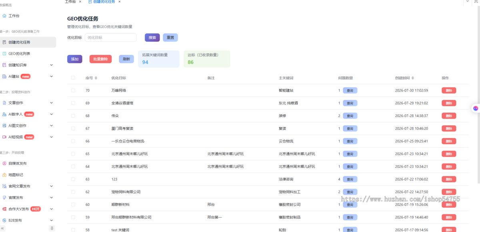
Task: Check the box for row 67 厦门高考复读
Action: 73,128
